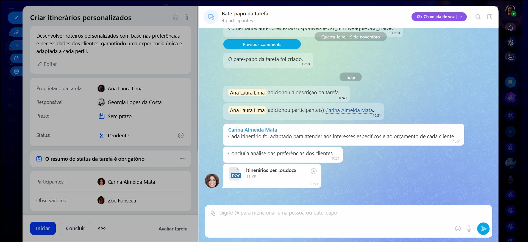Expand the Chamada de voz dropdown arrow
This screenshot has width=528, height=242.
pos(461,17)
